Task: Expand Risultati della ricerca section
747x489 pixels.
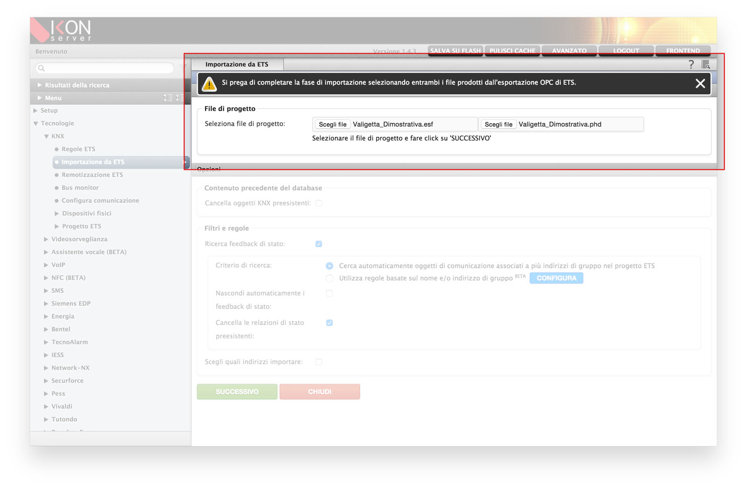Action: 40,85
